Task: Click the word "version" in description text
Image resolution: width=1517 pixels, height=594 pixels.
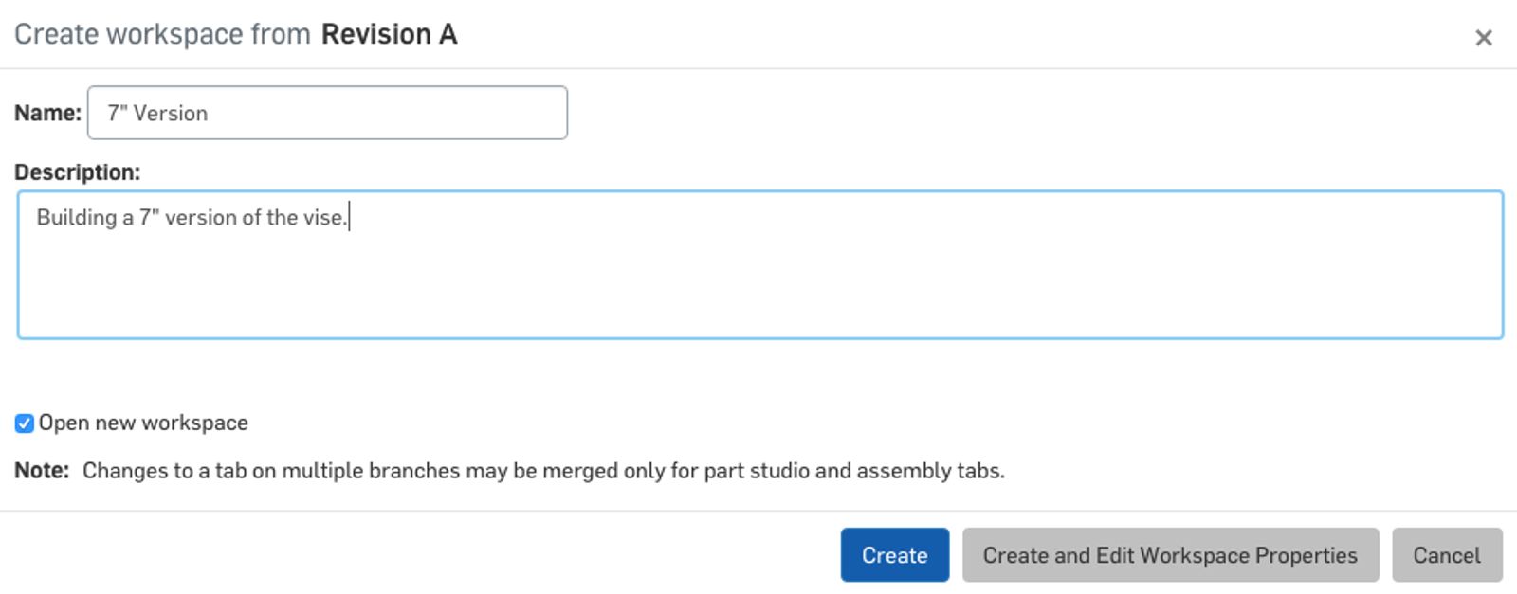Action: [201, 218]
